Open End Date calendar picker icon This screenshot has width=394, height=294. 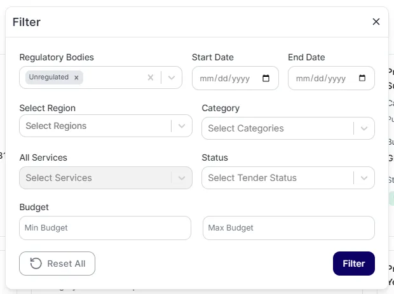pos(362,79)
